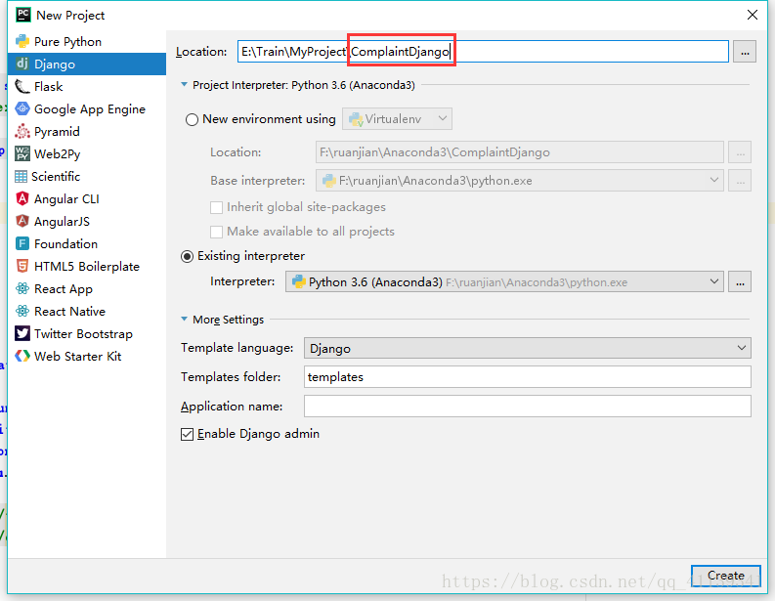Pick the React App icon
Viewport: 775px width, 601px height.
pos(22,288)
